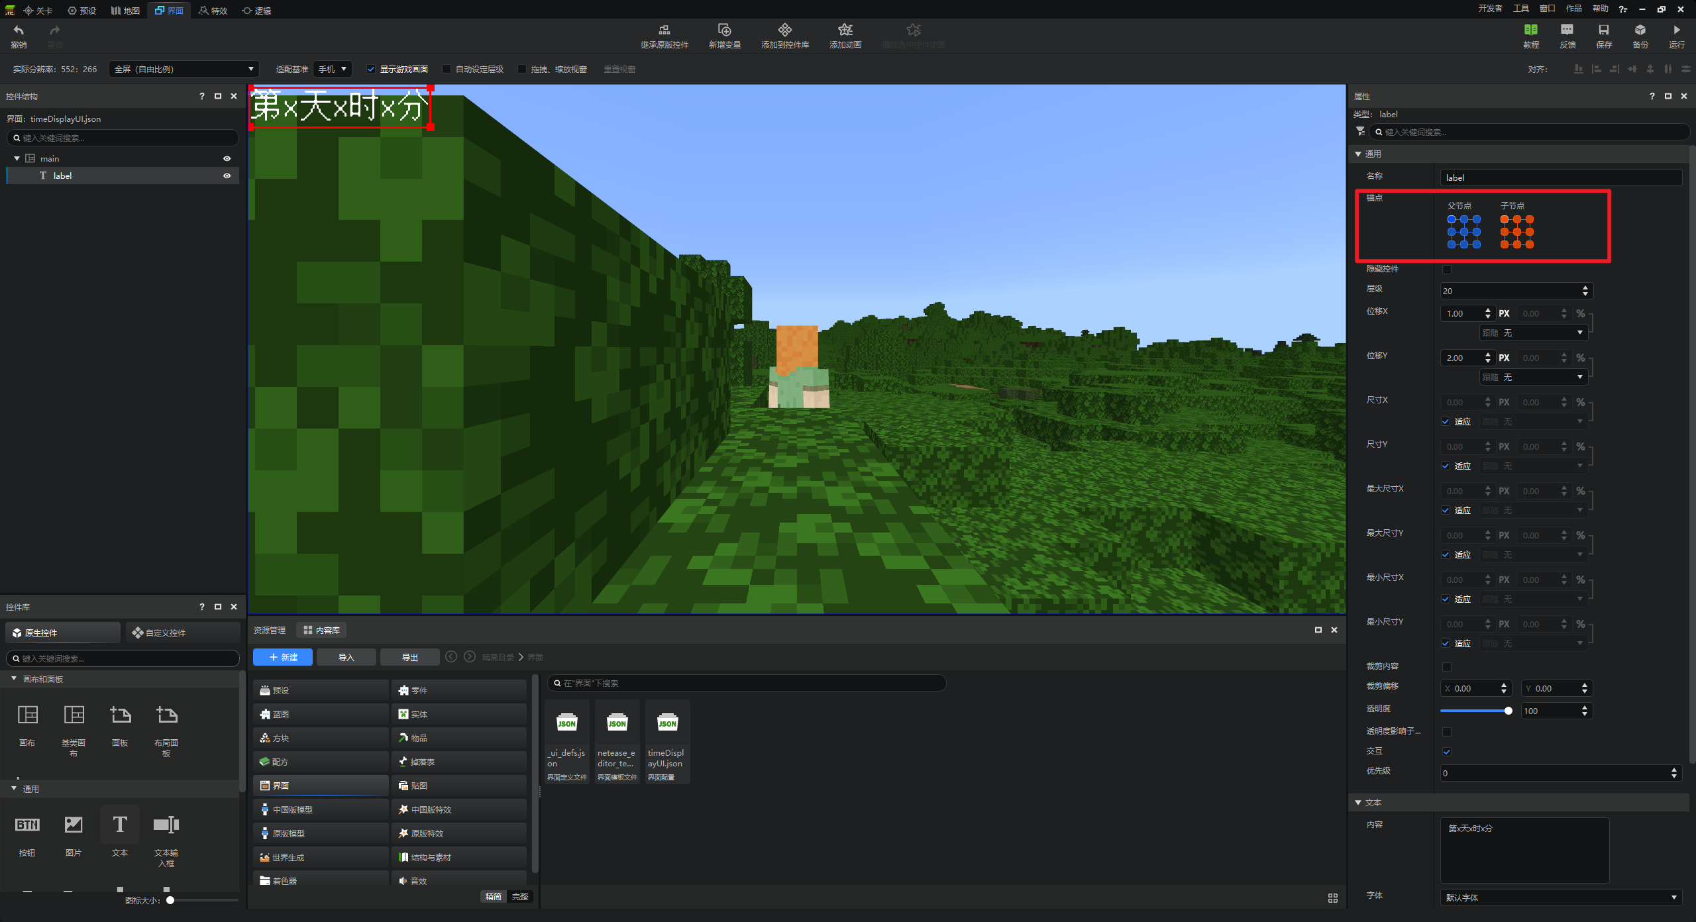The height and width of the screenshot is (922, 1696).
Task: Select the 图片 image control icon
Action: pos(74,825)
